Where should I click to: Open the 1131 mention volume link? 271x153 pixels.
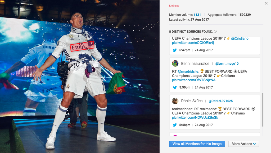(x=197, y=15)
